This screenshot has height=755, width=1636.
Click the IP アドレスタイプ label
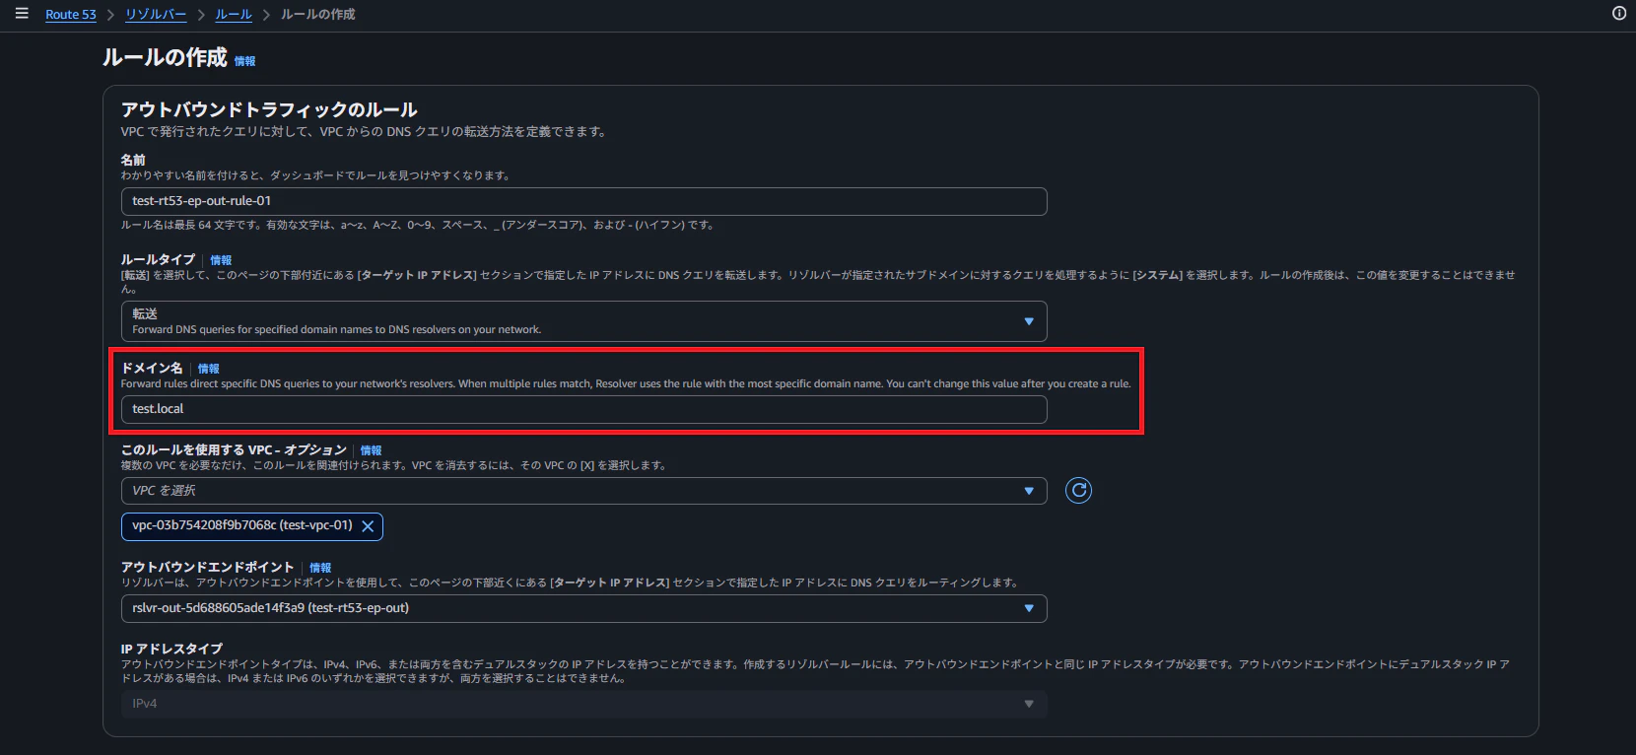(171, 649)
